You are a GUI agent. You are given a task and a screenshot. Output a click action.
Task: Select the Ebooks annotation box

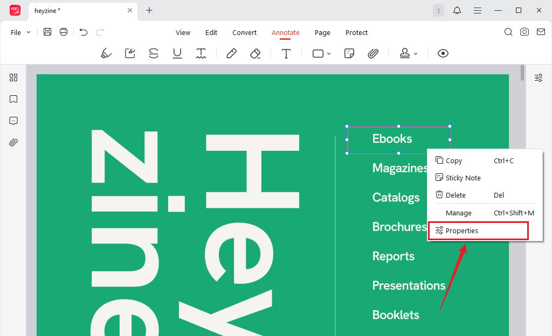point(398,139)
